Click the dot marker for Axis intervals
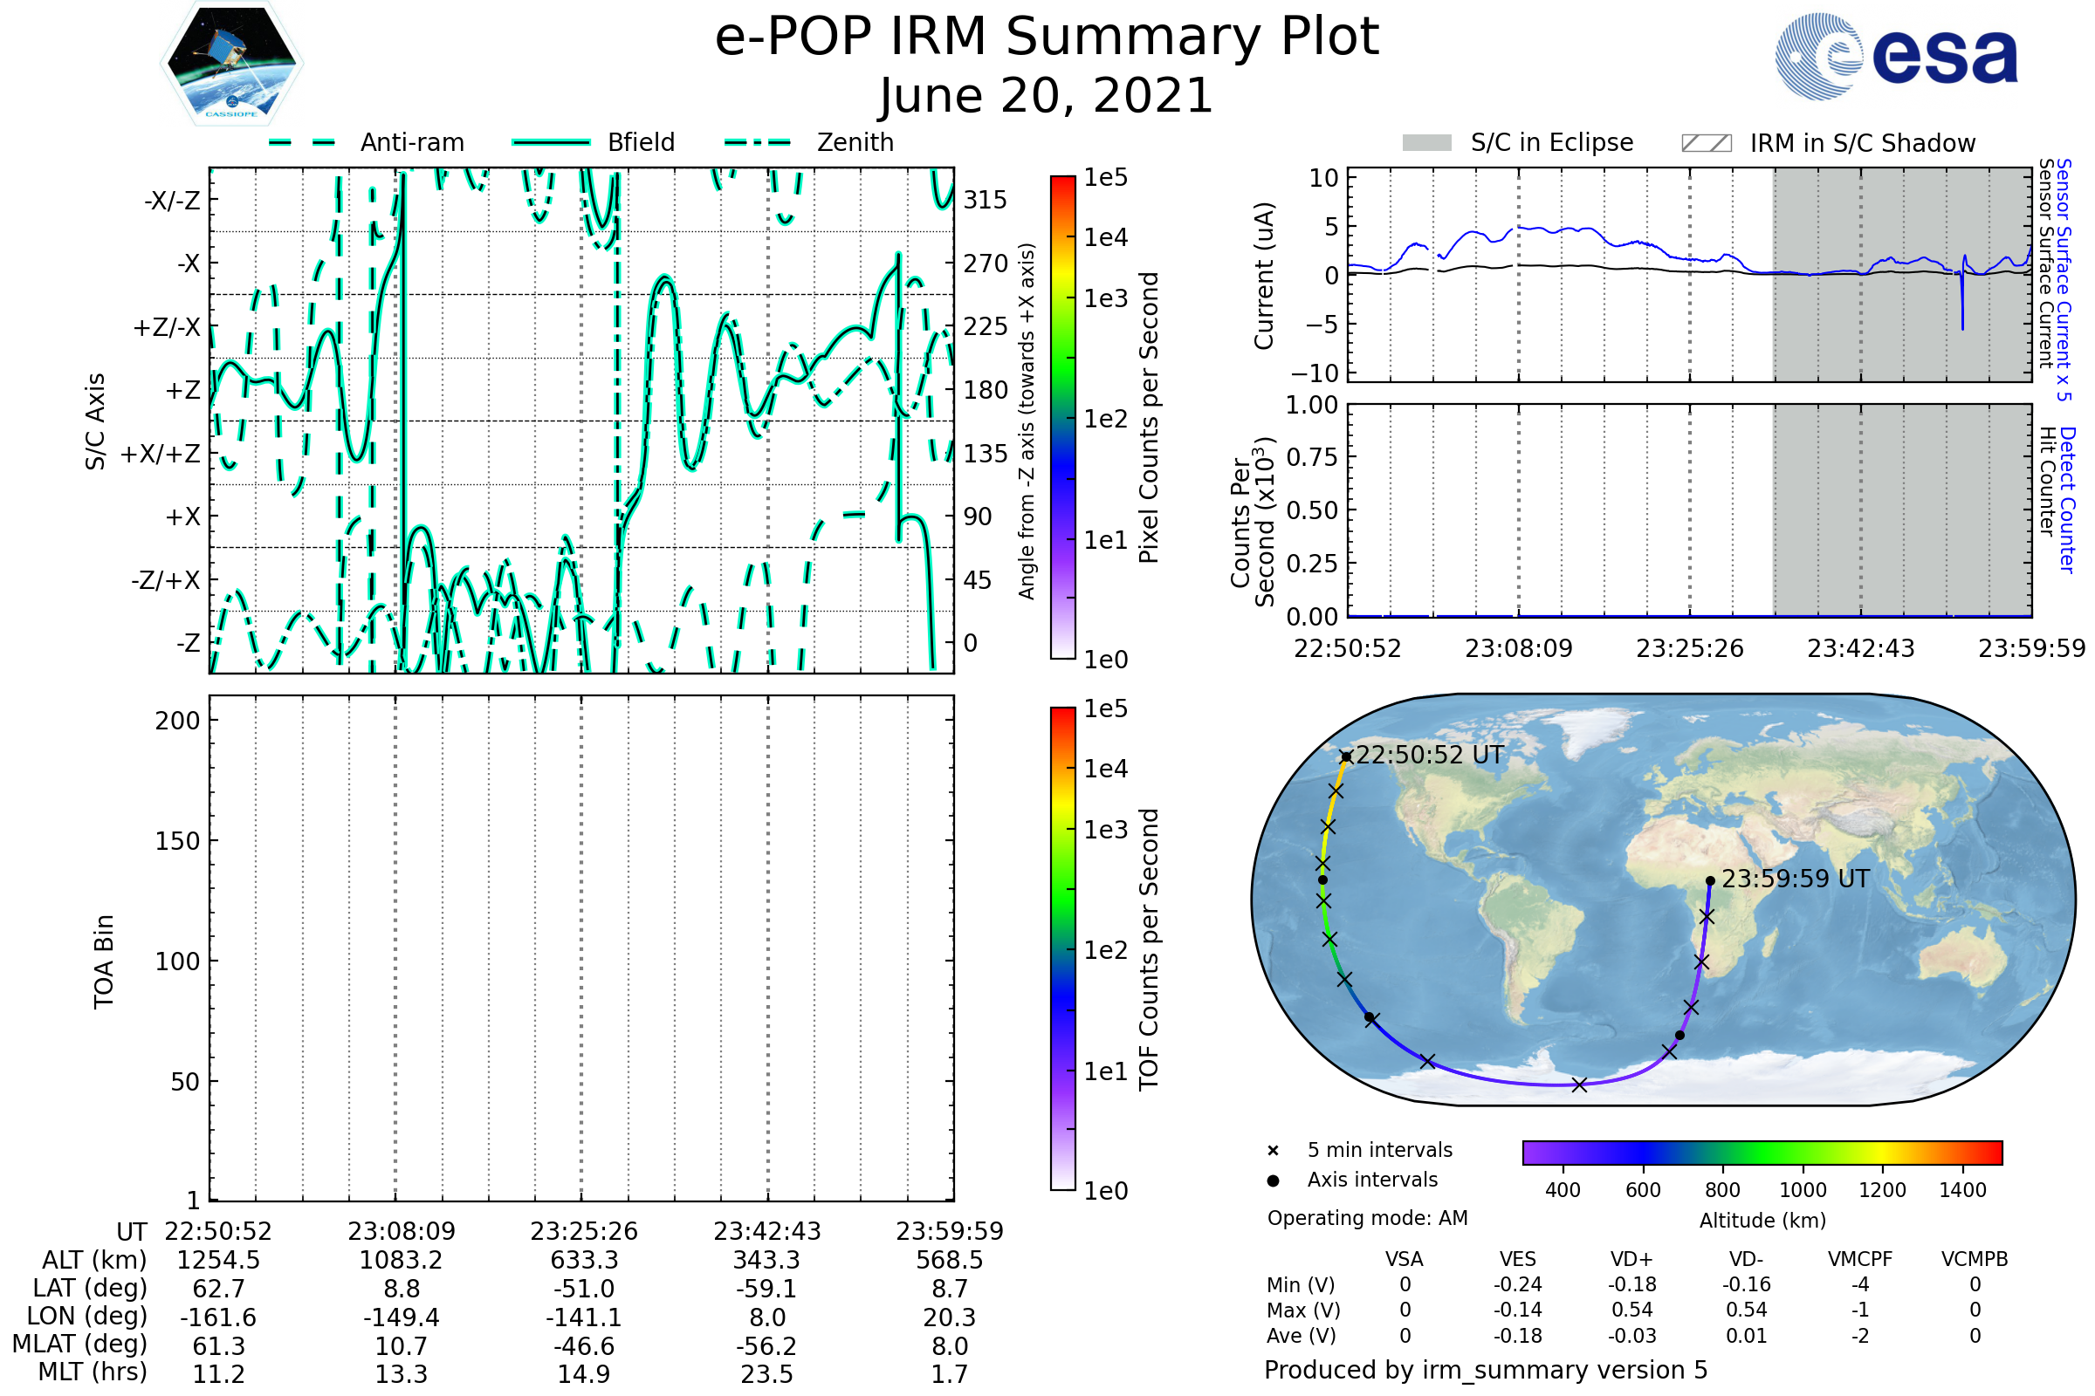 [1273, 1180]
